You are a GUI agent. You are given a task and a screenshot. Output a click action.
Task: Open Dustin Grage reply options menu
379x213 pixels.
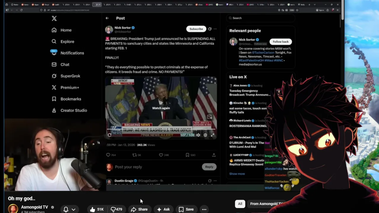(215, 181)
